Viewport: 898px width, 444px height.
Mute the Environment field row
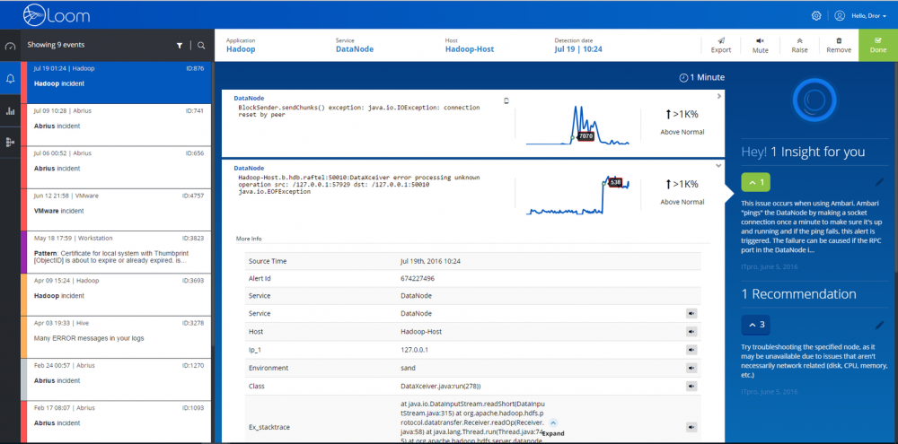pos(692,368)
